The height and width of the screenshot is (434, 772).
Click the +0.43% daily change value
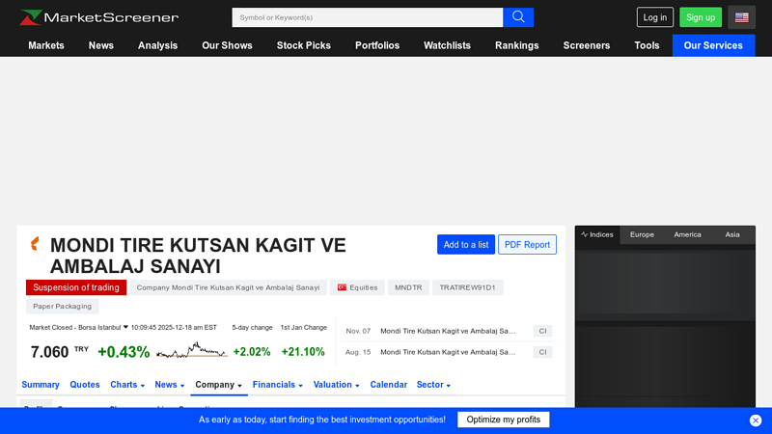[124, 352]
